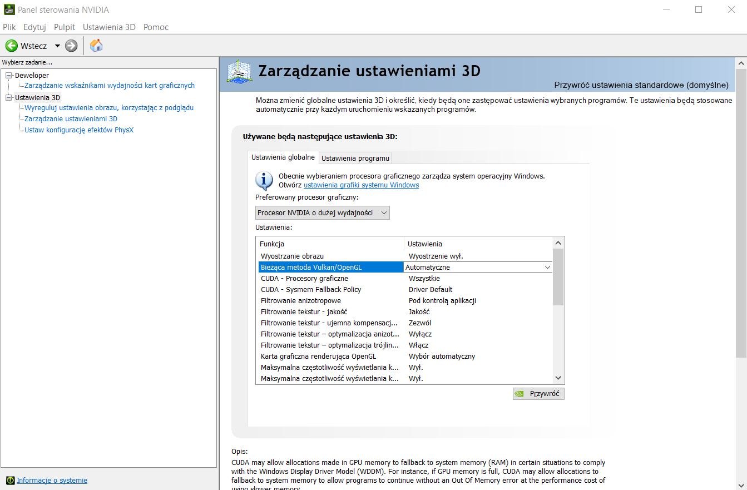The image size is (747, 490).
Task: Open the Edytuj menu
Action: [34, 27]
